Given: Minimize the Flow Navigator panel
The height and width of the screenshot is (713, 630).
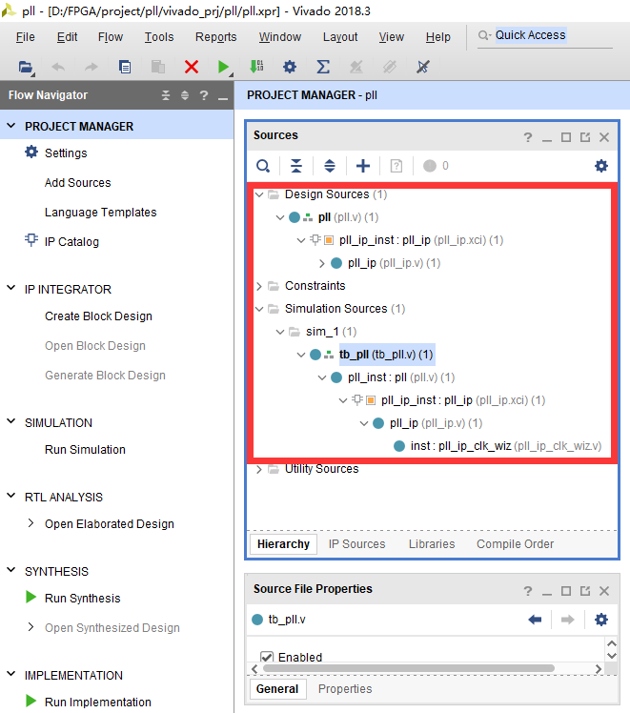Looking at the screenshot, I should tap(223, 97).
